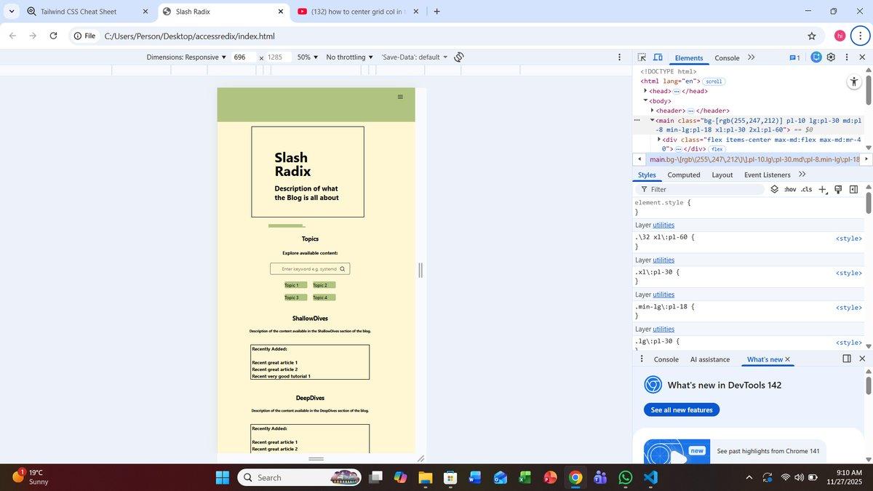
Task: Open the console messages counter showing 1
Action: click(794, 57)
